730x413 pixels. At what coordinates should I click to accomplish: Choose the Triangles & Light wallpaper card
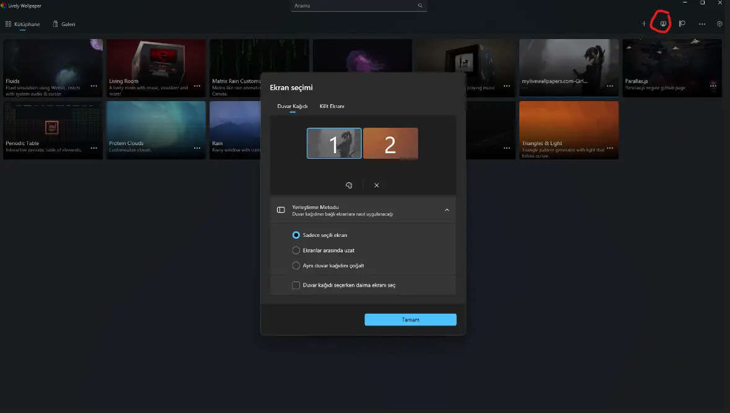569,130
